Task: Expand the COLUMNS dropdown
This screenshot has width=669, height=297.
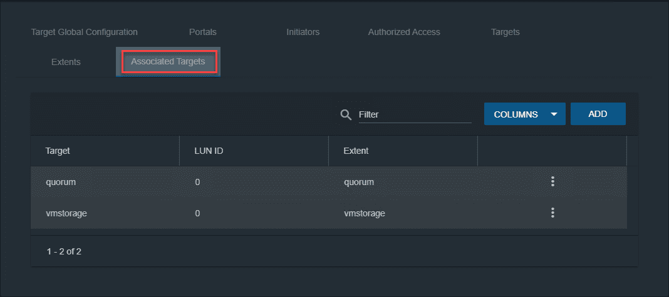Action: [x=525, y=114]
